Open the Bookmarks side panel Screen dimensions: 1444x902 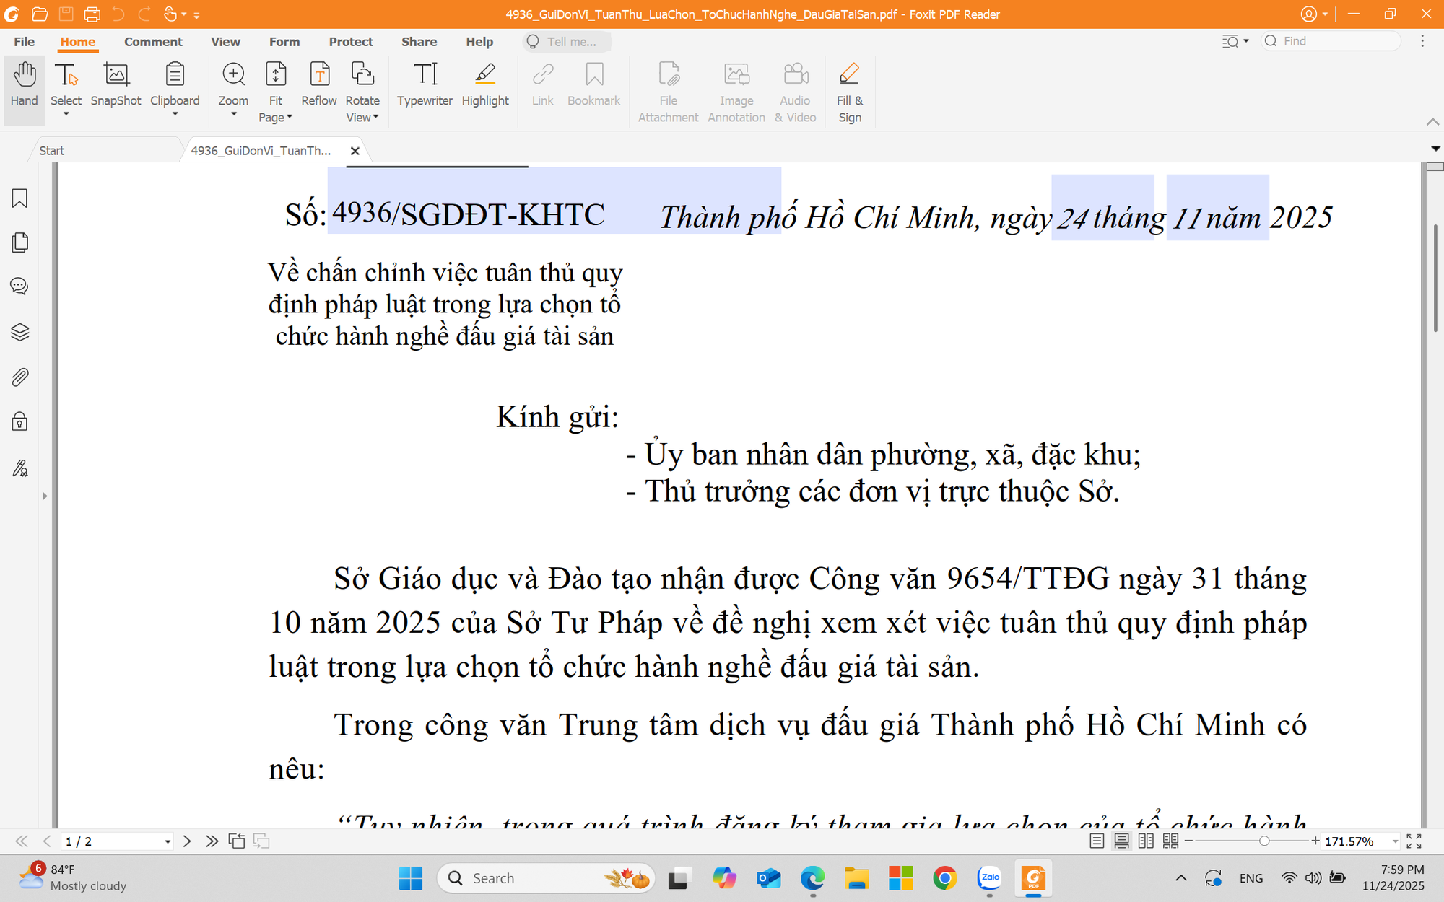(x=19, y=198)
